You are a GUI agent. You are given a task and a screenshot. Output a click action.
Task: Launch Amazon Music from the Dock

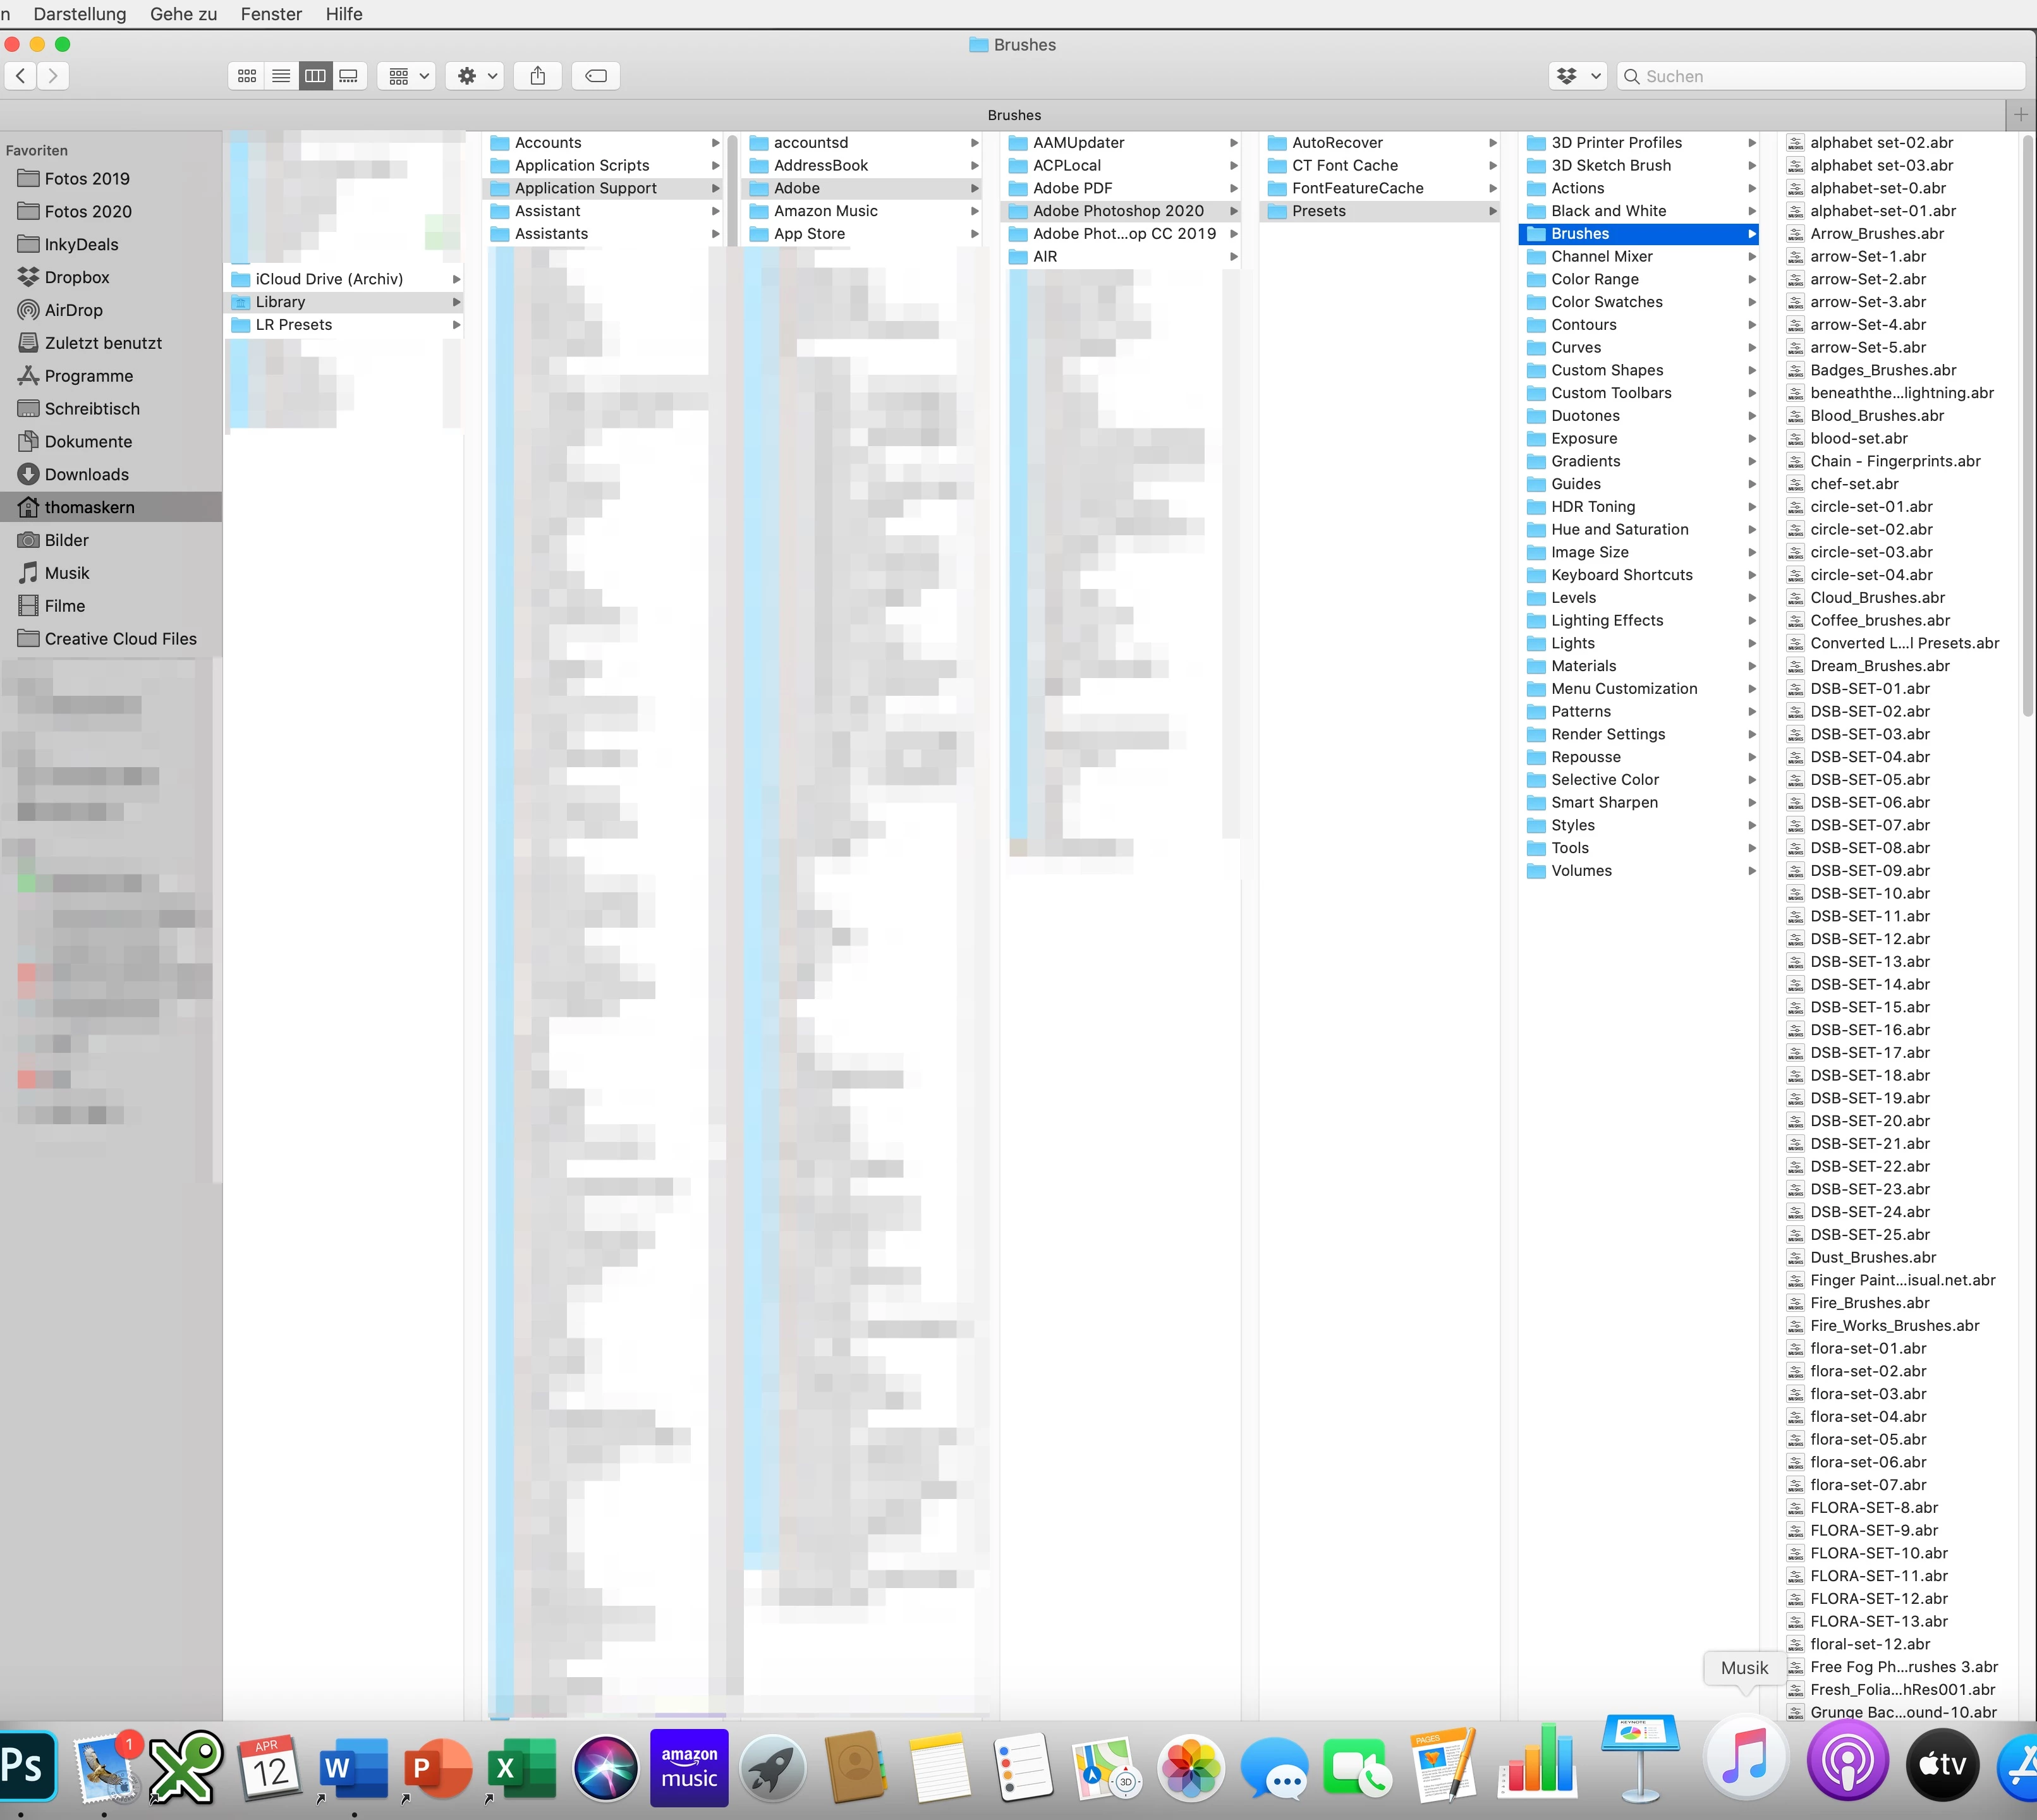[689, 1767]
